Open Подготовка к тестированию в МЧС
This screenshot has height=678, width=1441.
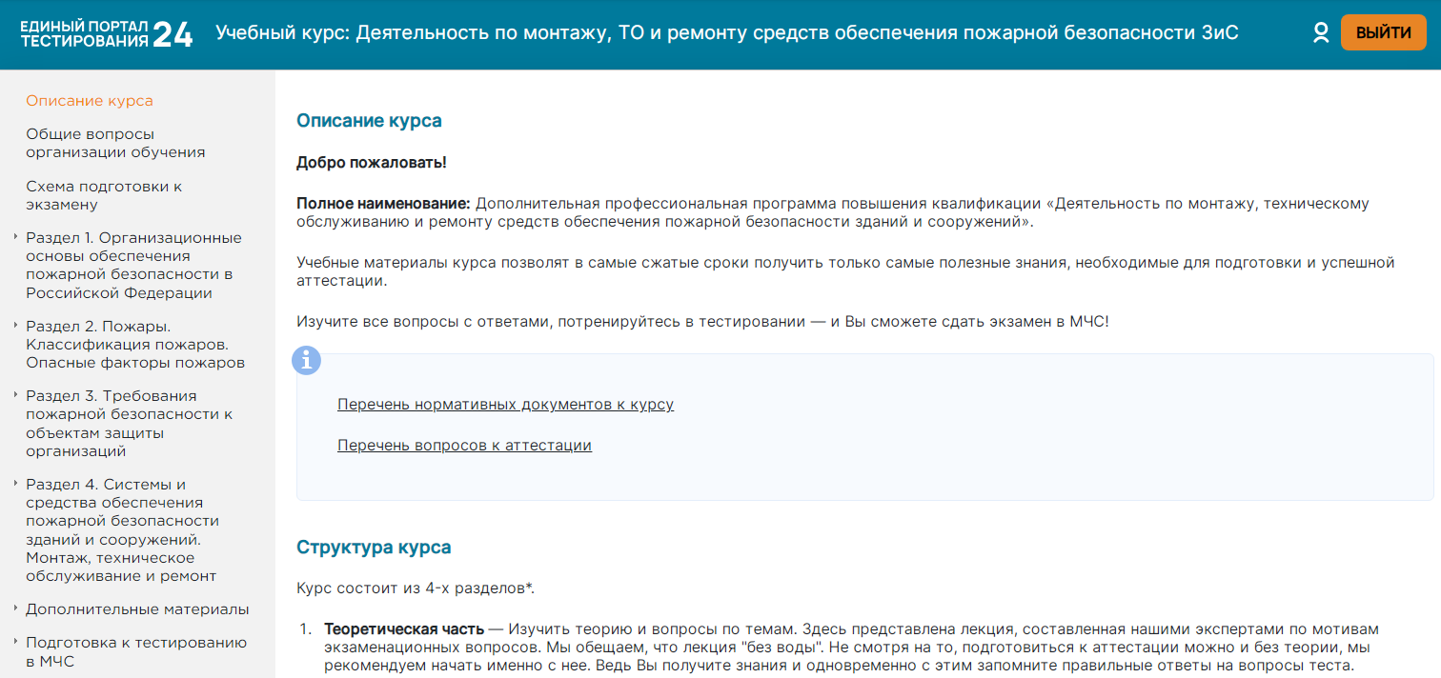point(136,651)
